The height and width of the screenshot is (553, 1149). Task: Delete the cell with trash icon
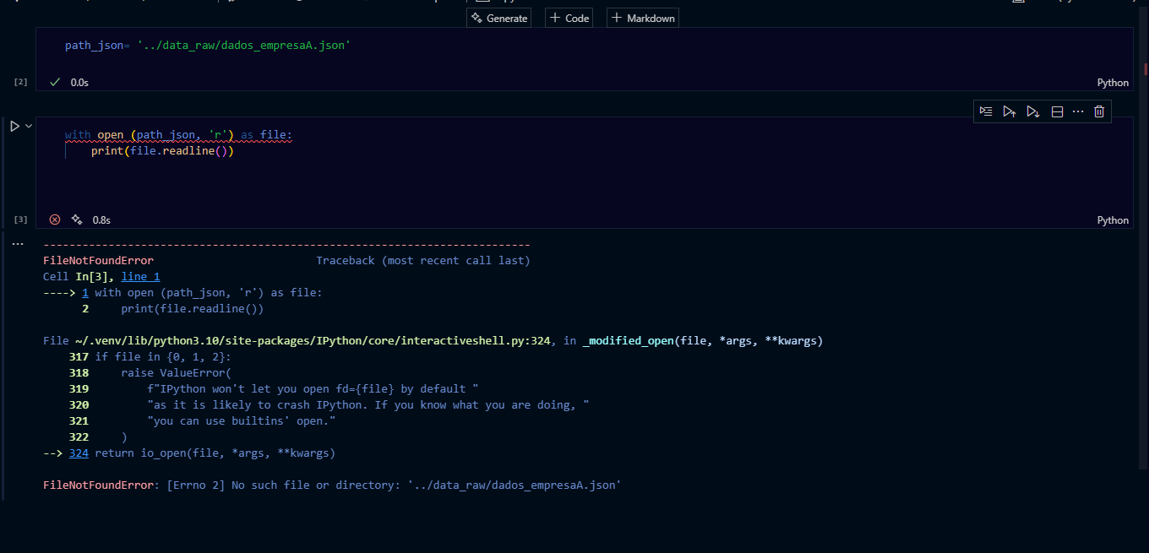coord(1099,111)
